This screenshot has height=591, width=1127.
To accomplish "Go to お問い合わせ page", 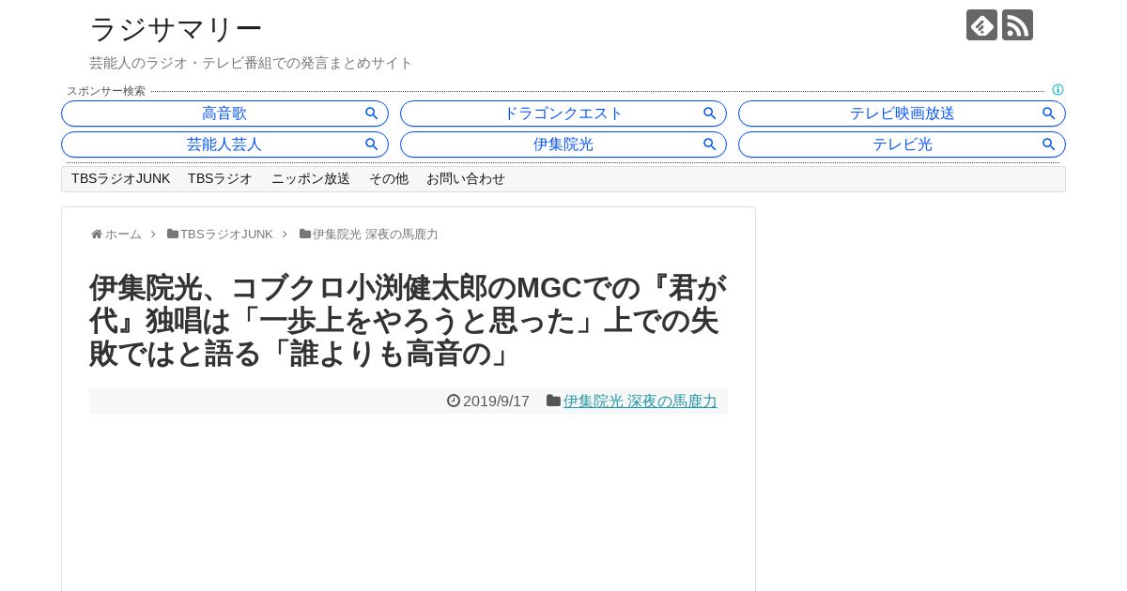I will 466,179.
